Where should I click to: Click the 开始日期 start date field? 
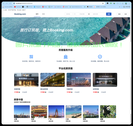point(82,14)
